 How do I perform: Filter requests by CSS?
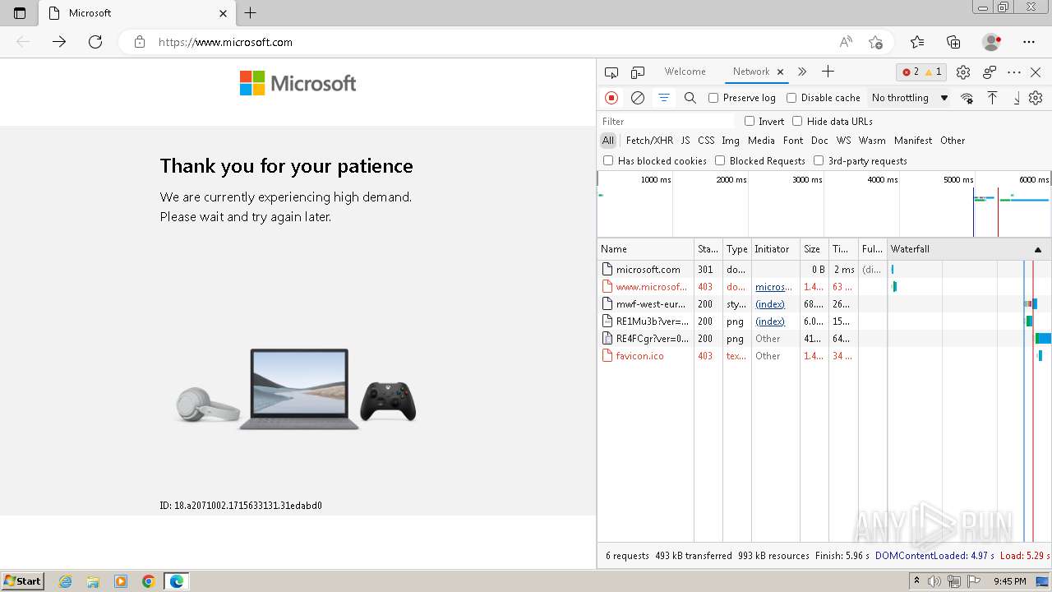[706, 141]
